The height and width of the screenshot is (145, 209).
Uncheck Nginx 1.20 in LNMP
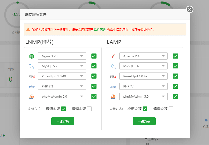point(94,56)
